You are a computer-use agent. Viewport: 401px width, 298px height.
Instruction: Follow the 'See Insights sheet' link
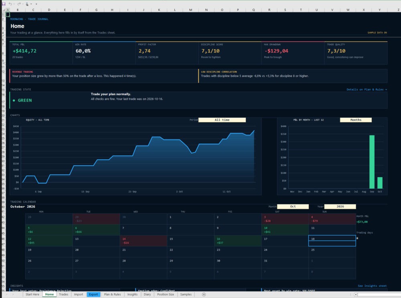pos(372,286)
